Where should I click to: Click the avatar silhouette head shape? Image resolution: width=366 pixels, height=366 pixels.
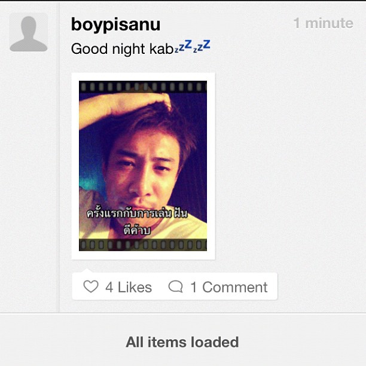[29, 27]
